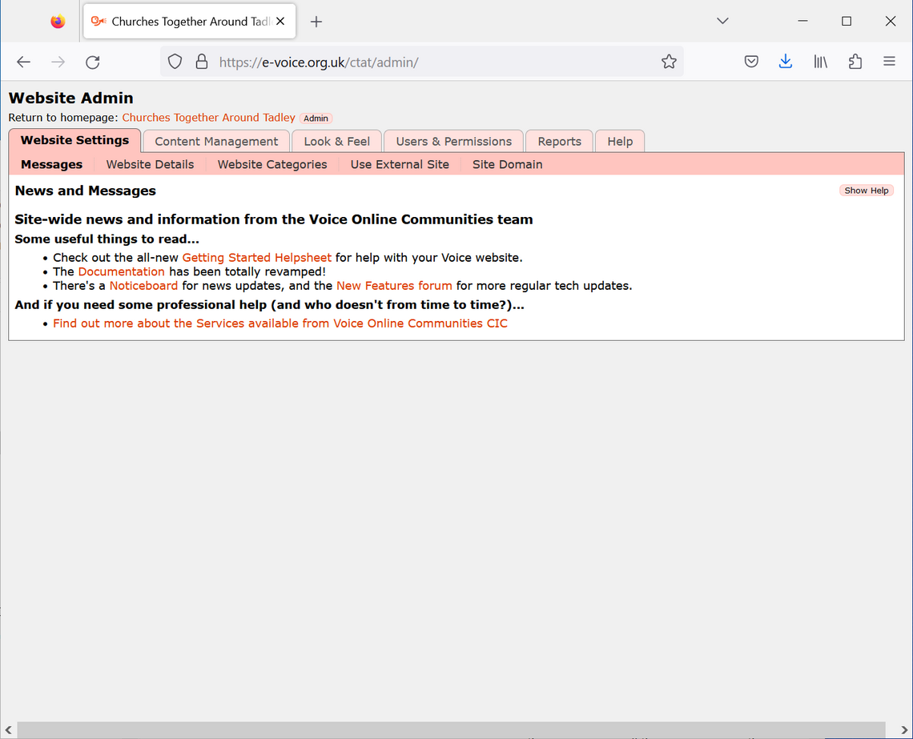Go forward one page
Viewport: 913px width, 739px height.
click(58, 62)
